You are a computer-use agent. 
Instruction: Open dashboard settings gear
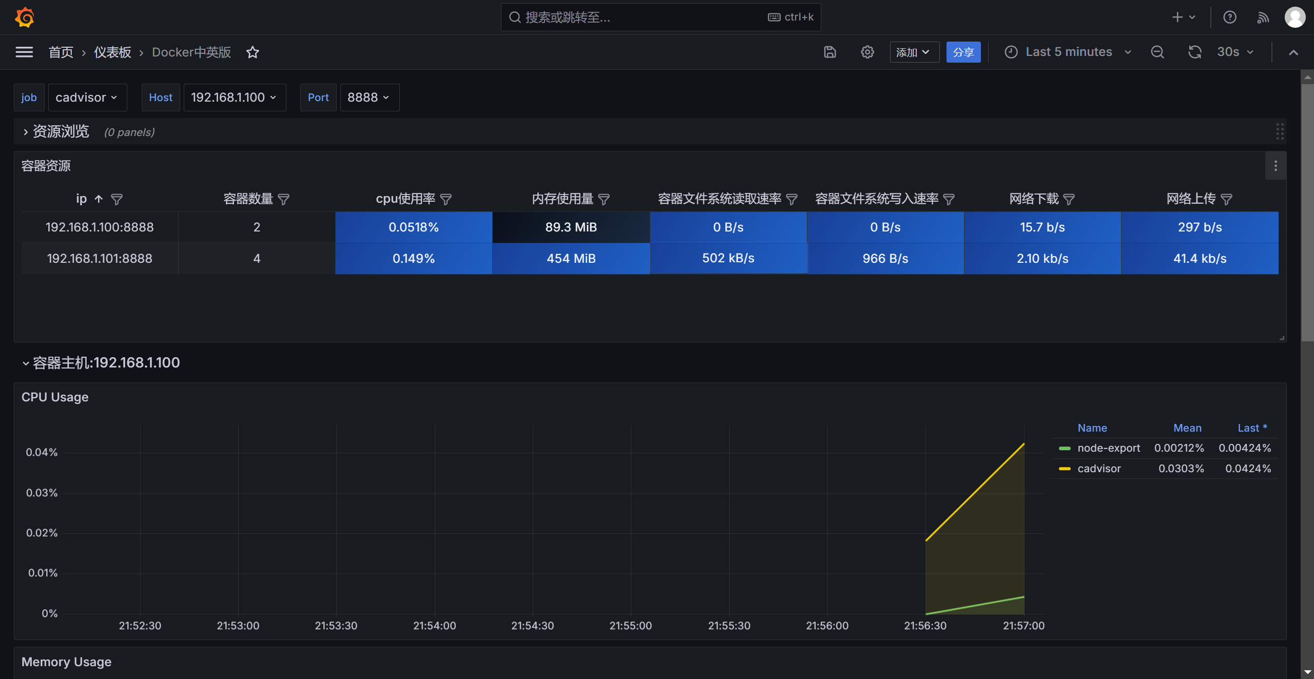867,52
